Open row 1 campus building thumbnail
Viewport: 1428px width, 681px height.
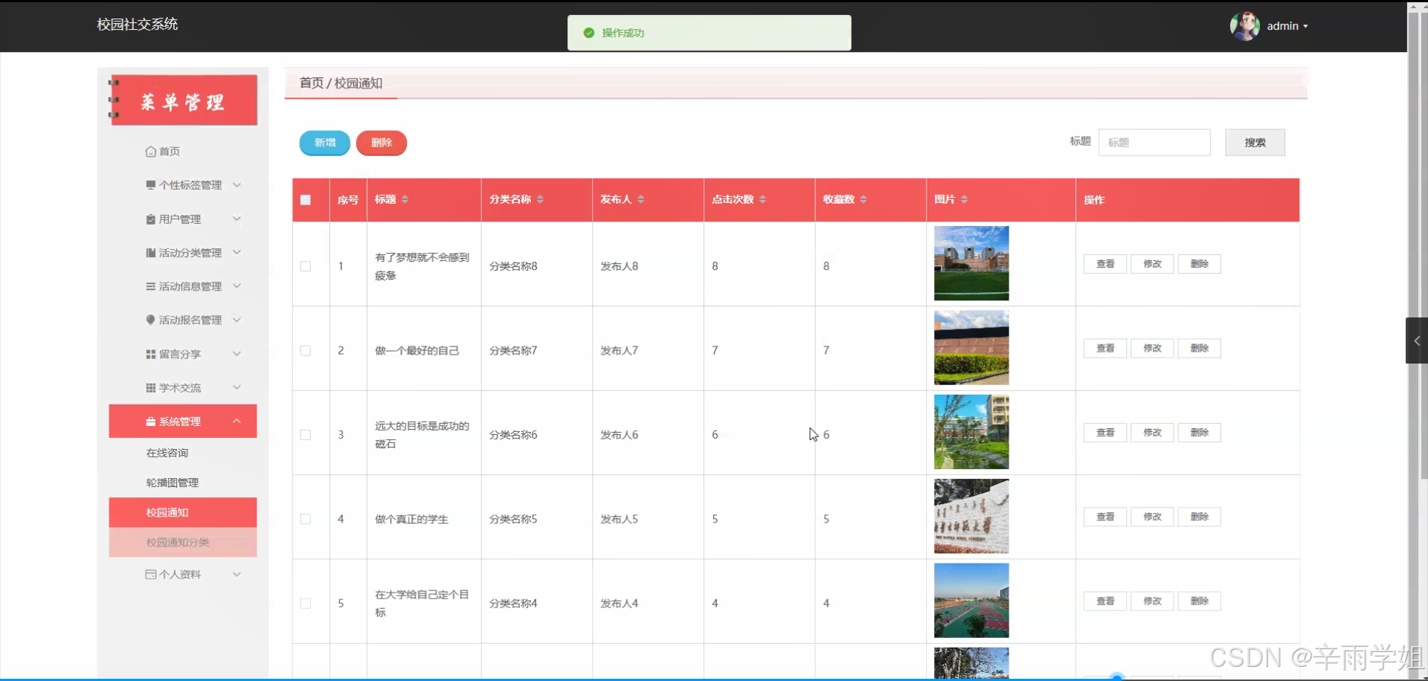[x=971, y=263]
